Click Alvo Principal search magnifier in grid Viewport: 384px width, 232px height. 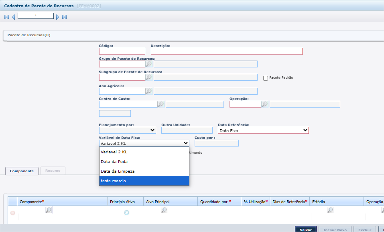[164, 210]
